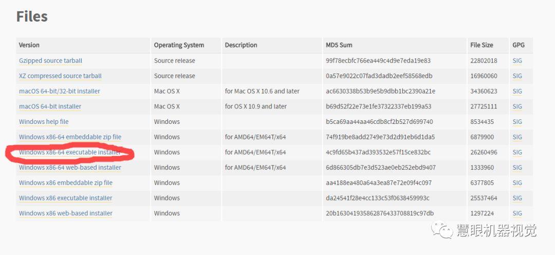The image size is (555, 255).
Task: Click Windows x86 embeddable zip file
Action: click(66, 183)
